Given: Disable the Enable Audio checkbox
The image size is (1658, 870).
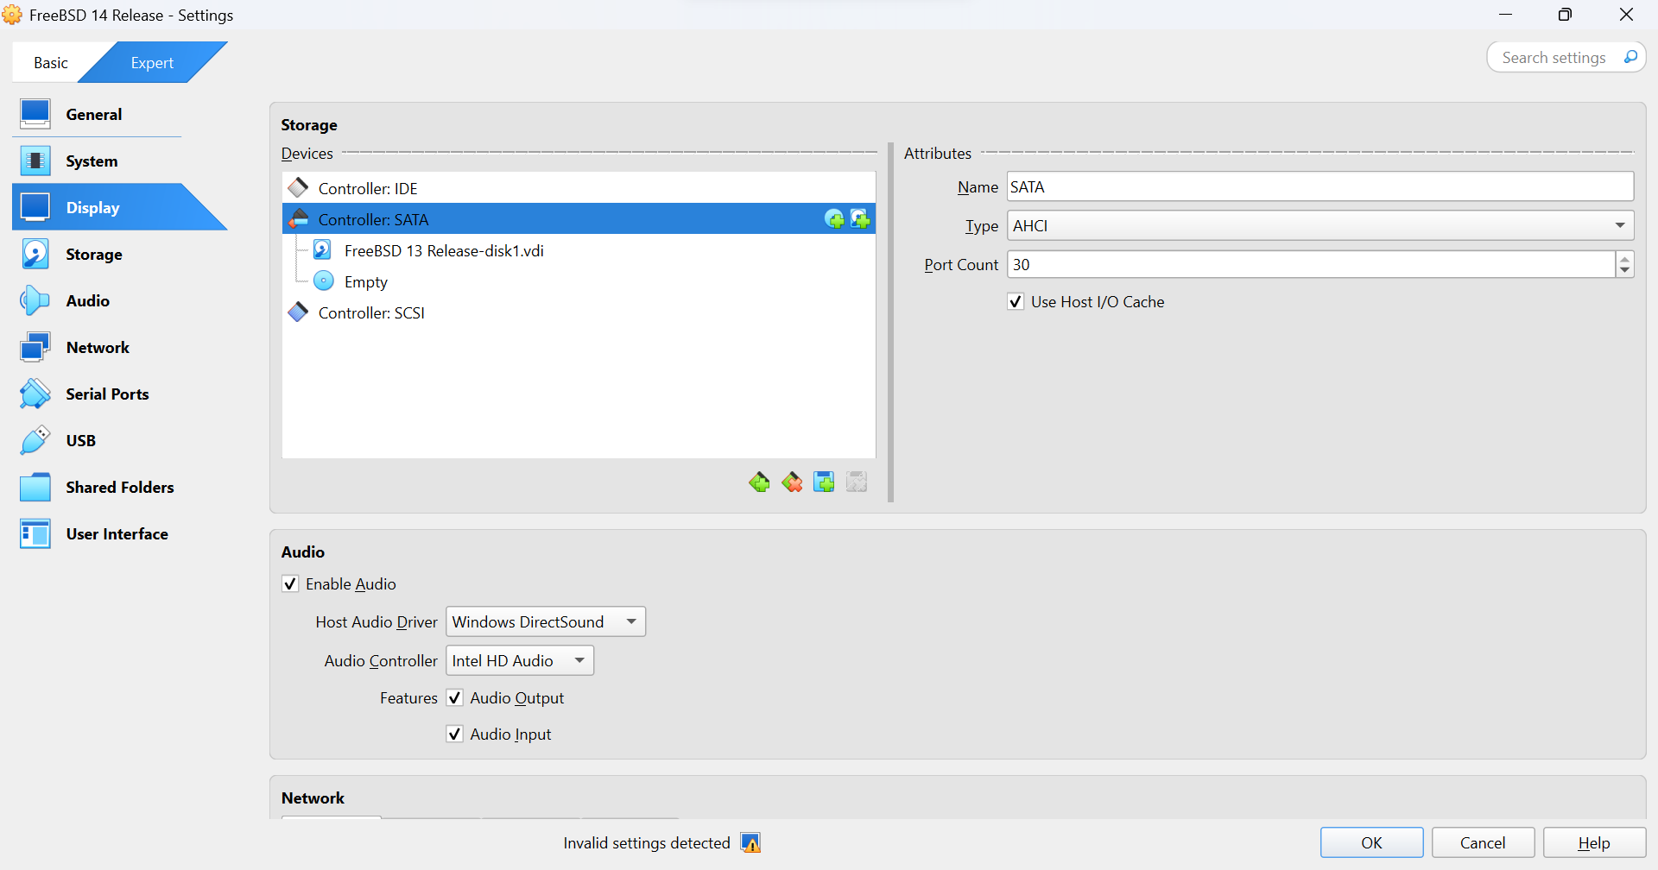Looking at the screenshot, I should point(291,584).
